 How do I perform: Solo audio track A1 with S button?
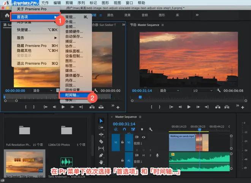point(150,156)
